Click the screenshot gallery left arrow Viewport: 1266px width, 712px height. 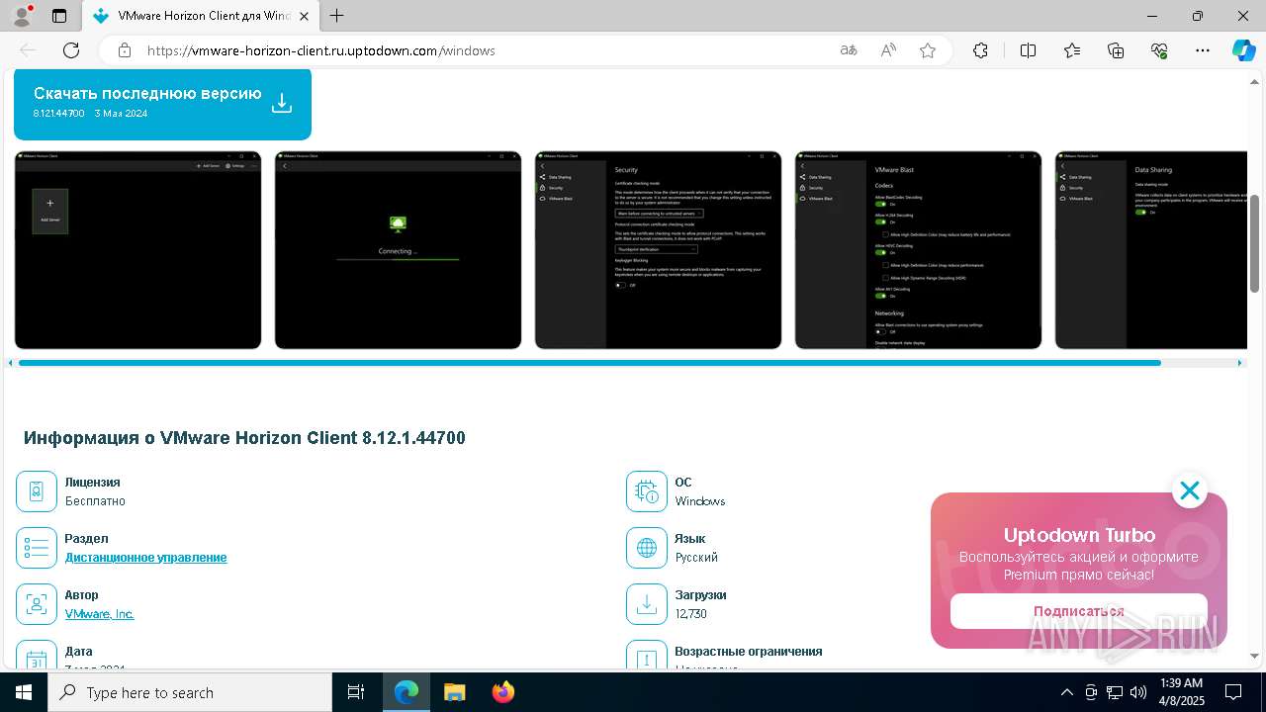[11, 363]
